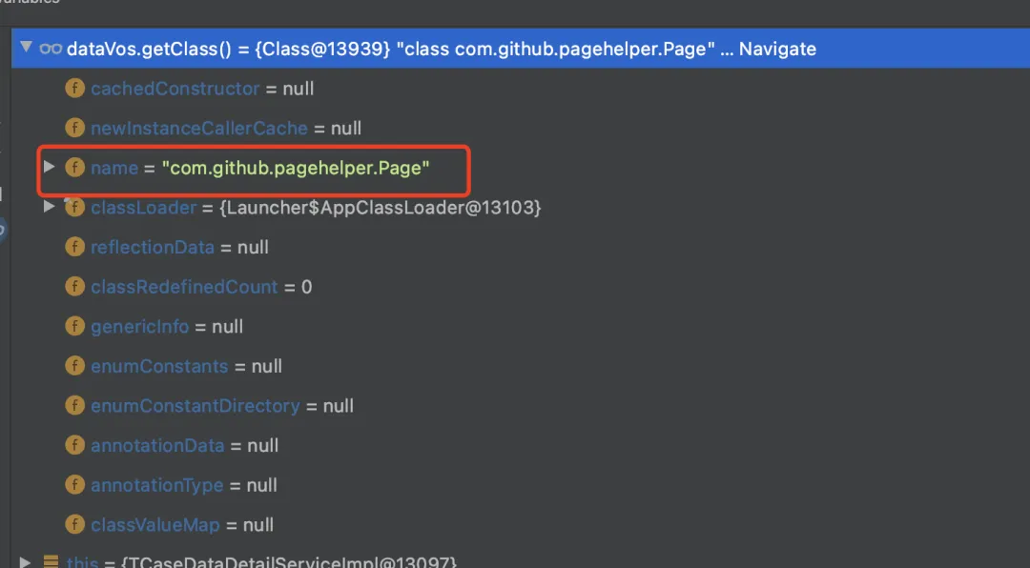Select the classRedefinedCount variable entry
This screenshot has height=568, width=1030.
tap(184, 286)
